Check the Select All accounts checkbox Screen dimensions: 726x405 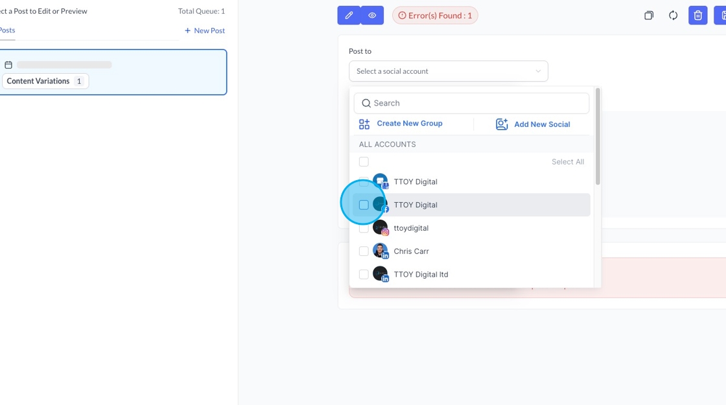(364, 161)
